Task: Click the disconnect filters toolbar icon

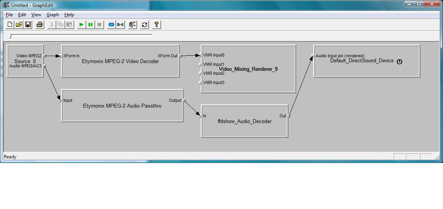Action: [x=121, y=25]
